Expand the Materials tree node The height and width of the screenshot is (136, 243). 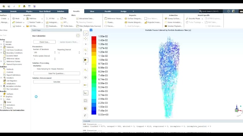(1, 47)
